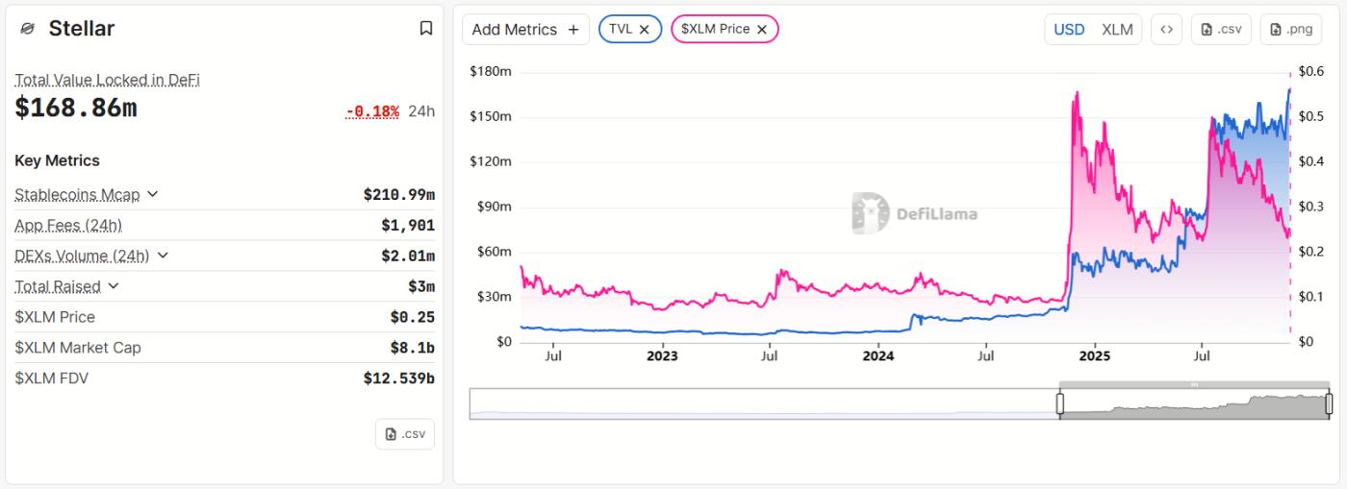Switch chart denomination to USD

point(1069,29)
